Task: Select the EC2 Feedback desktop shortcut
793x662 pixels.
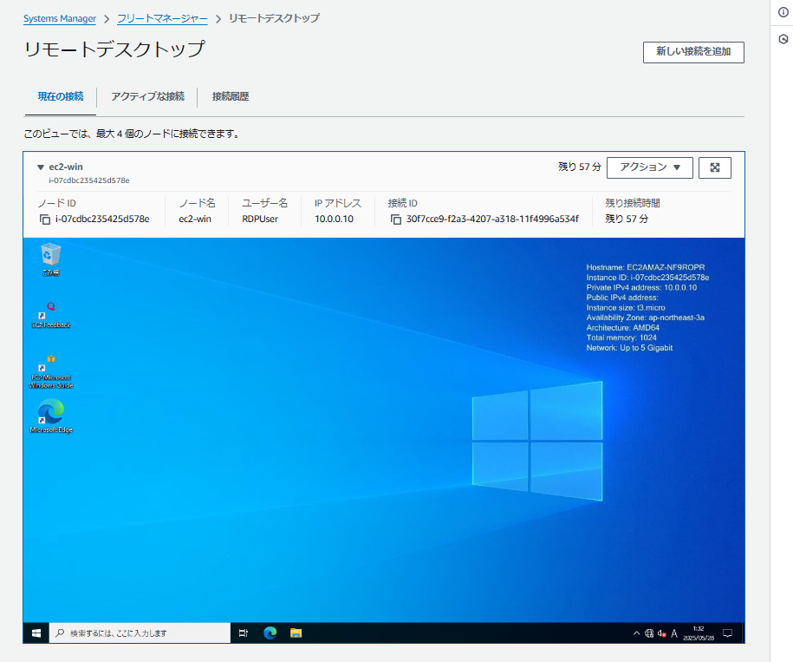Action: [x=50, y=315]
